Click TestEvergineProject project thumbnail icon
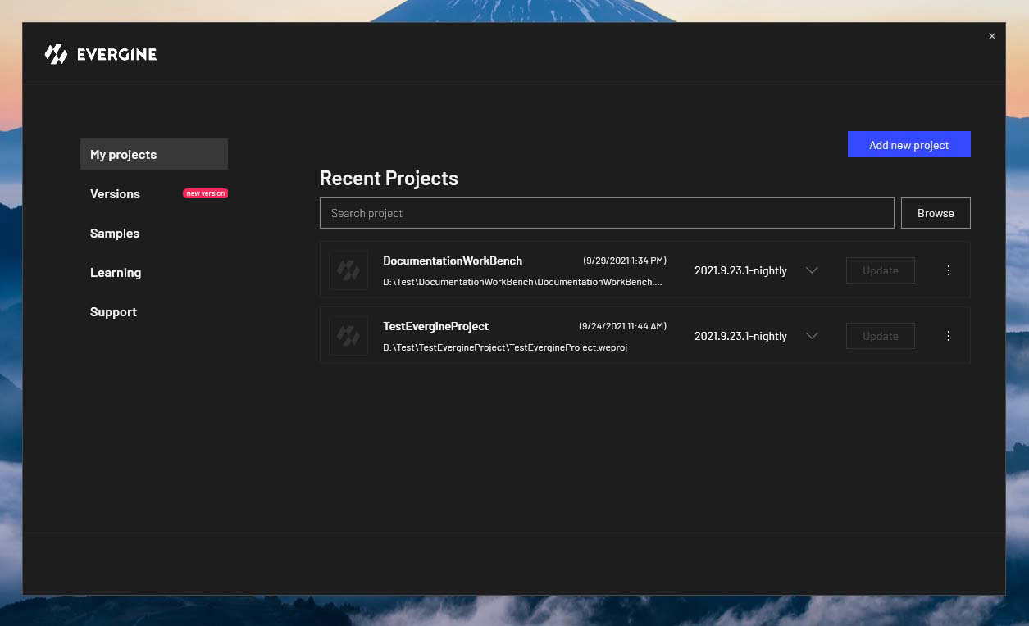Viewport: 1029px width, 626px height. pyautogui.click(x=348, y=336)
